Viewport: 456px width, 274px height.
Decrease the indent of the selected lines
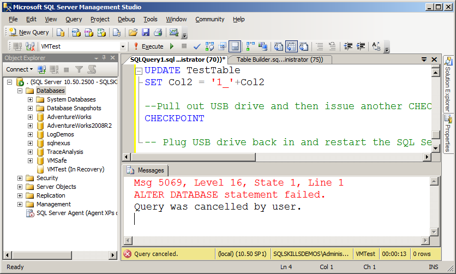348,46
